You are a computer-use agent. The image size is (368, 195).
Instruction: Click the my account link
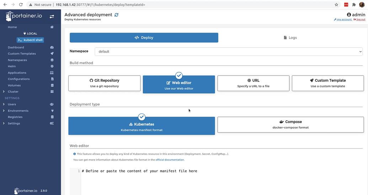[x=343, y=19]
